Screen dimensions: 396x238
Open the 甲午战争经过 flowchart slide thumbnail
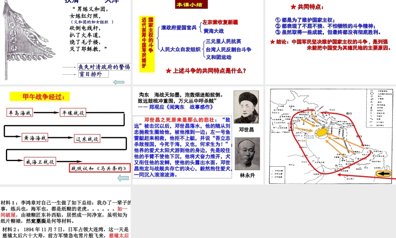pos(65,135)
